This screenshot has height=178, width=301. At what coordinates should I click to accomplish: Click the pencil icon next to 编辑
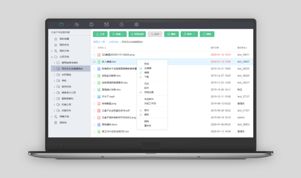[x=140, y=73]
